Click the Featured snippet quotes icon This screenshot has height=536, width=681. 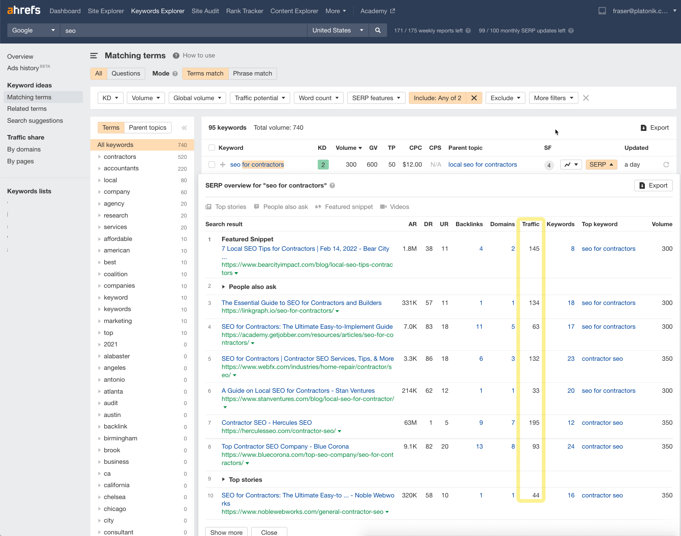click(x=318, y=206)
